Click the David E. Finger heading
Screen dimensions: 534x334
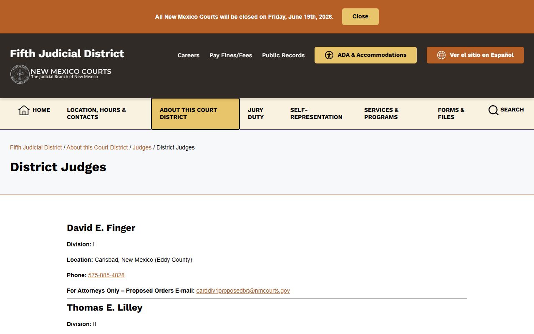(101, 228)
